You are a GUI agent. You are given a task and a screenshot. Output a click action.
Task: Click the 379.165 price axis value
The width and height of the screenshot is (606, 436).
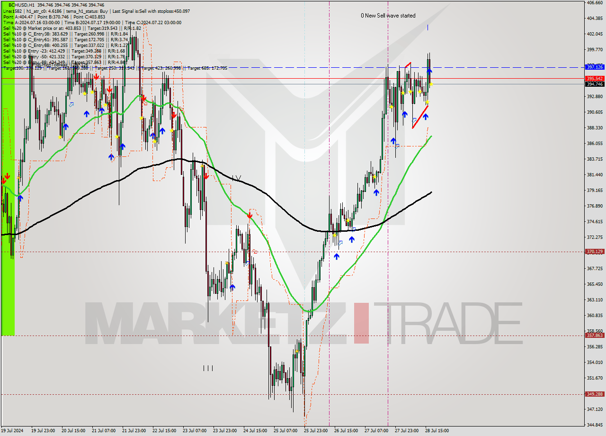[594, 190]
